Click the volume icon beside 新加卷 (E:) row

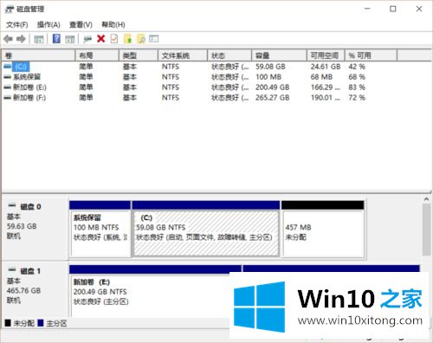pyautogui.click(x=8, y=87)
